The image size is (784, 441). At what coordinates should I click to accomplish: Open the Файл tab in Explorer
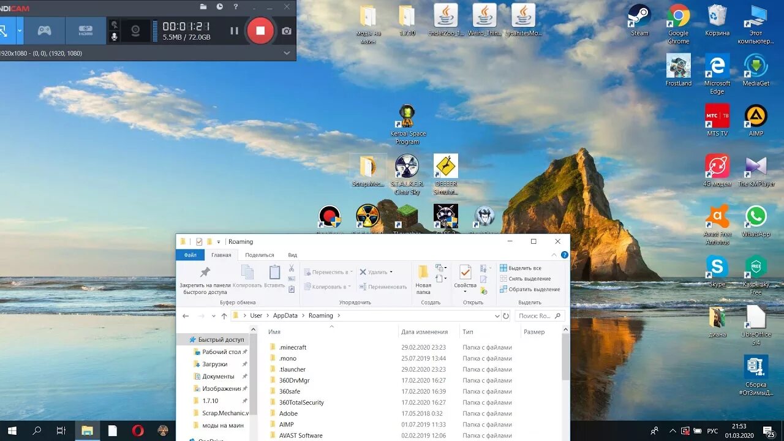(190, 255)
